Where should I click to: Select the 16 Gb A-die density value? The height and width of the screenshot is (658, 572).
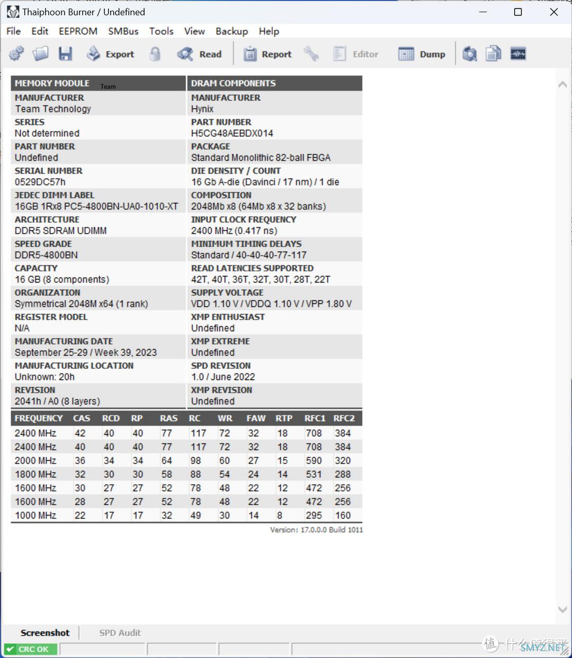(265, 182)
